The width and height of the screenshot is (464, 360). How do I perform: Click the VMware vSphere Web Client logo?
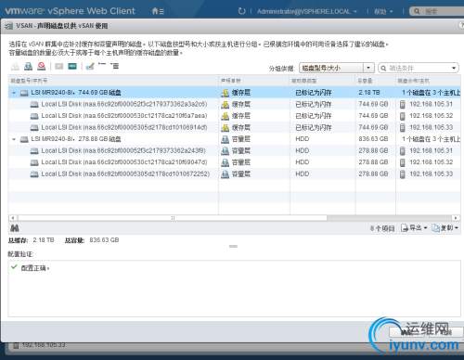pyautogui.click(x=71, y=11)
